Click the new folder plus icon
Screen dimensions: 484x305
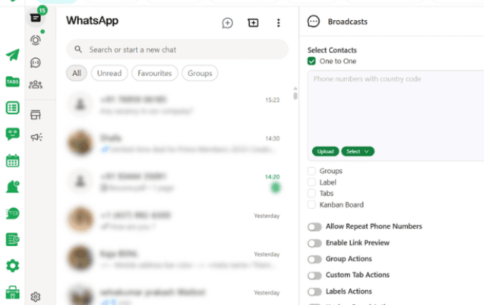click(x=253, y=22)
